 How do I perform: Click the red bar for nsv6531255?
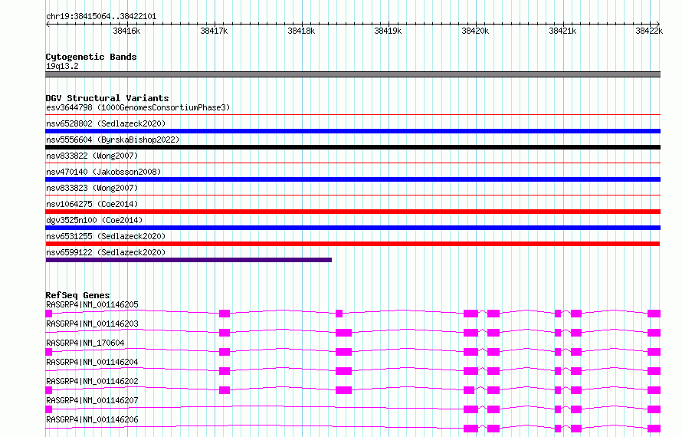pos(352,244)
